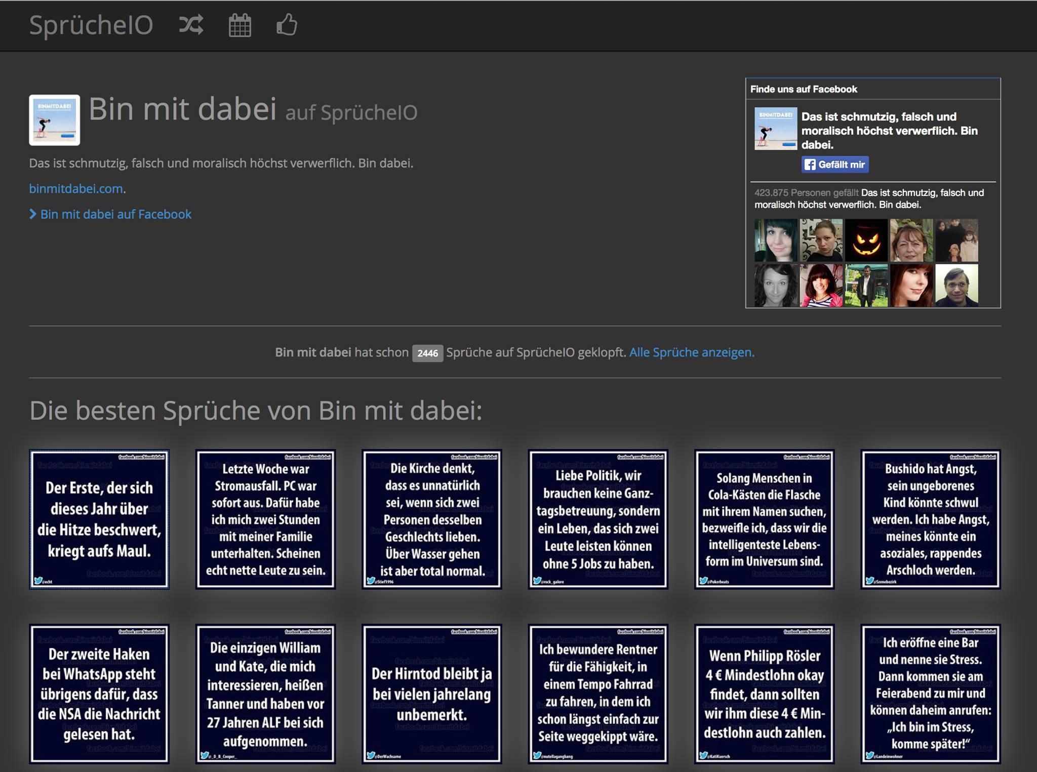Image resolution: width=1037 pixels, height=772 pixels.
Task: Open the Hirntod quote tile
Action: (x=432, y=694)
